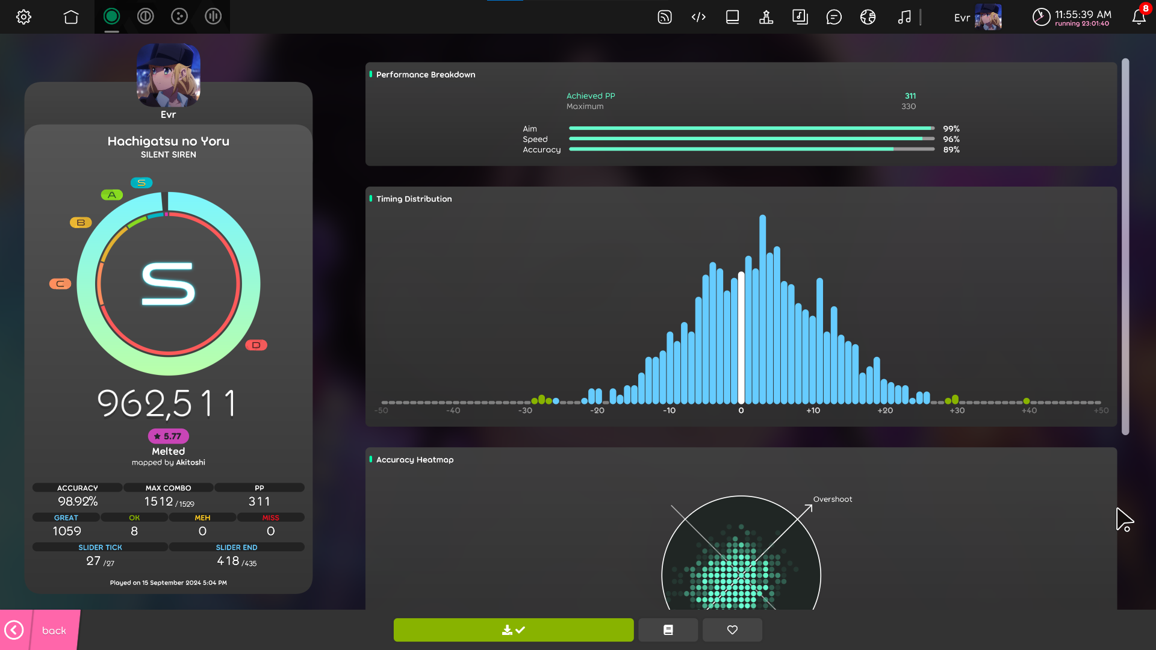Open the changelog code icon

[698, 17]
